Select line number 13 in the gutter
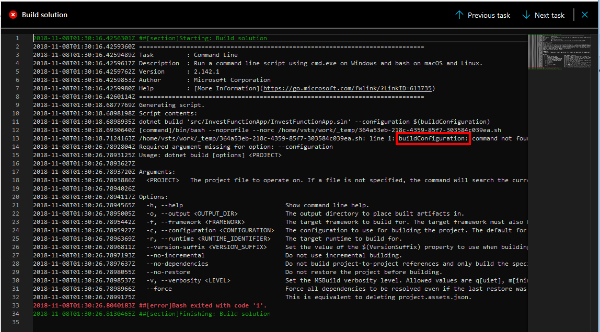 [x=17, y=138]
